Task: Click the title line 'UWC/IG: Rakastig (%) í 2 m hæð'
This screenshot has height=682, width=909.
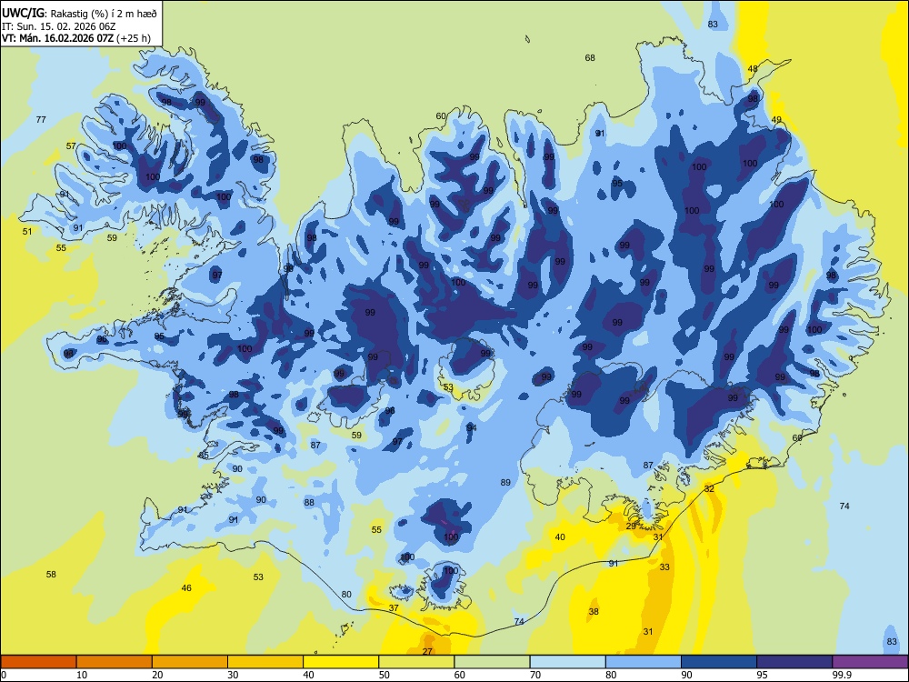Action: (79, 12)
